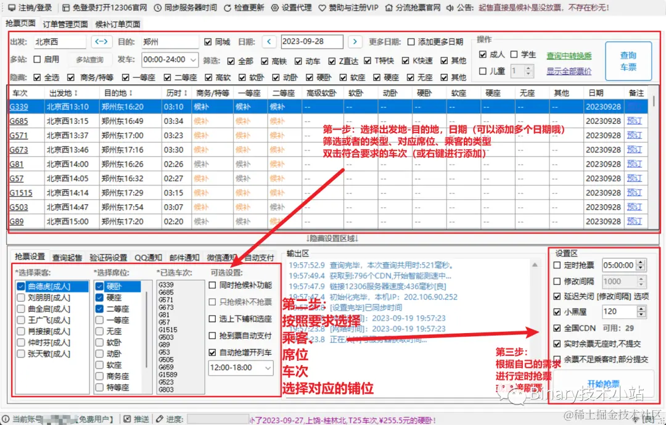Image resolution: width=666 pixels, height=425 pixels.
Task: Click the swap departure/destination arrows icon
Action: click(102, 42)
